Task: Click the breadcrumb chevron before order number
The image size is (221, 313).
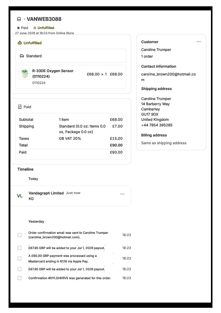Action: pos(24,19)
